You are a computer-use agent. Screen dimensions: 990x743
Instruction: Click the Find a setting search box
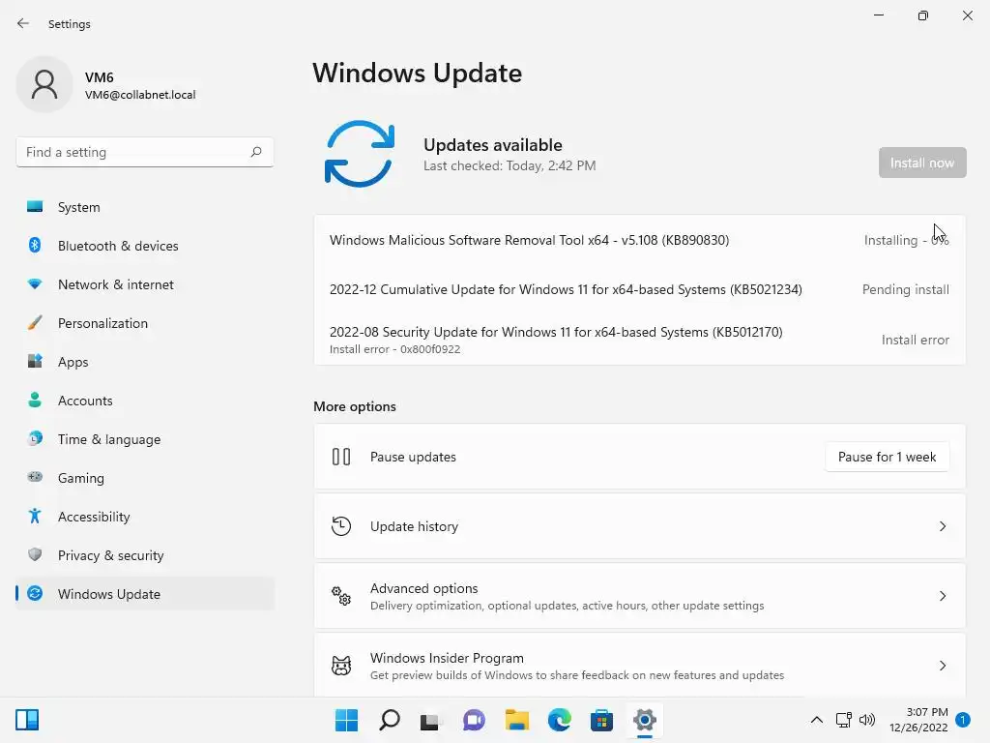pos(145,152)
